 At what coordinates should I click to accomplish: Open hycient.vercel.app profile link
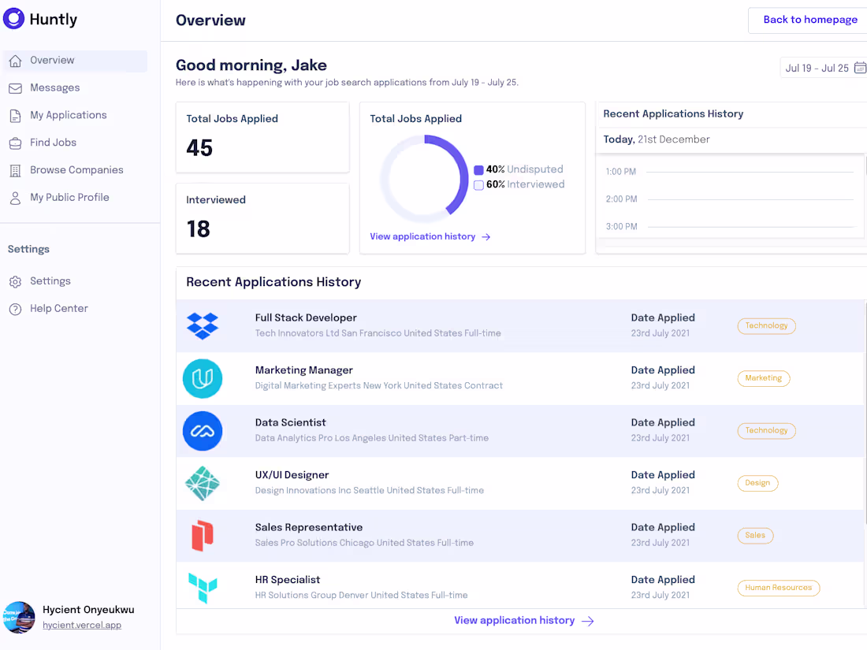(x=82, y=625)
